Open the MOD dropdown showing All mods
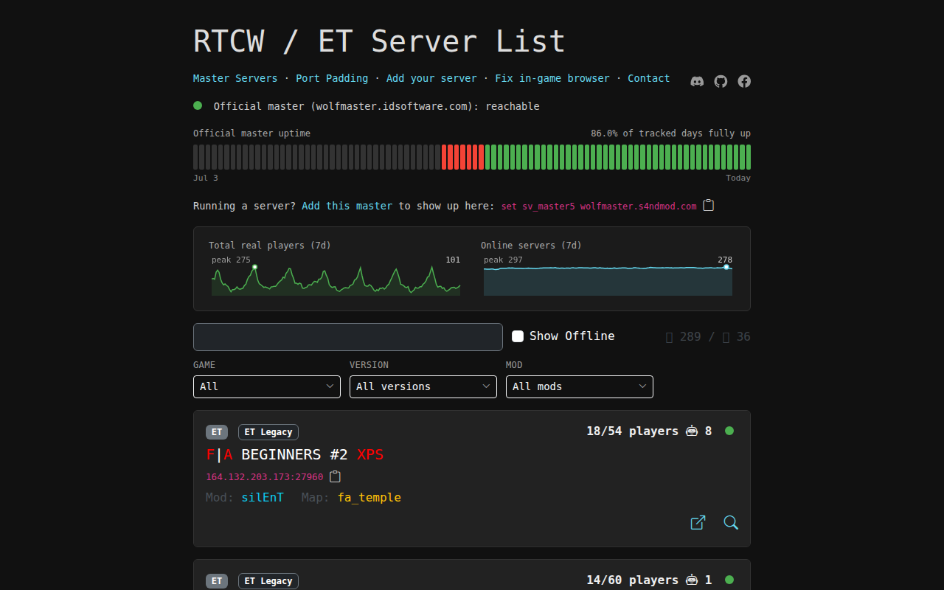The width and height of the screenshot is (944, 590). pyautogui.click(x=580, y=386)
